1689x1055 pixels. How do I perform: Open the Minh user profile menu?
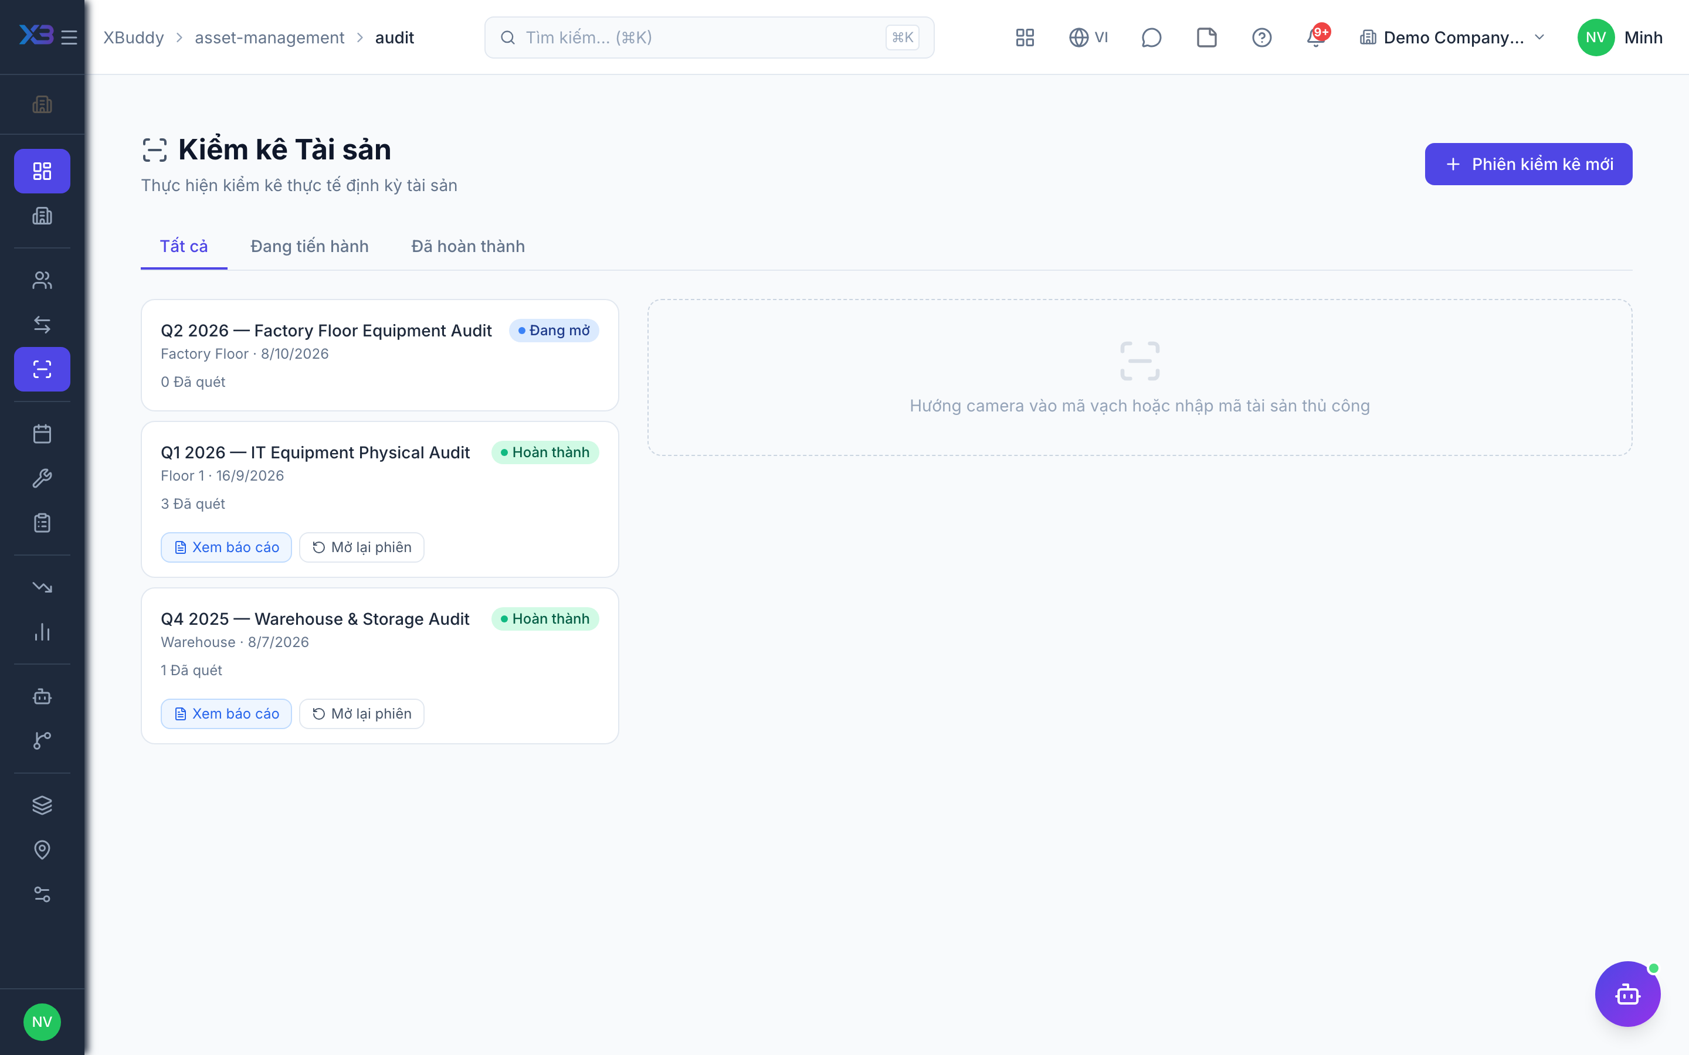pyautogui.click(x=1620, y=38)
